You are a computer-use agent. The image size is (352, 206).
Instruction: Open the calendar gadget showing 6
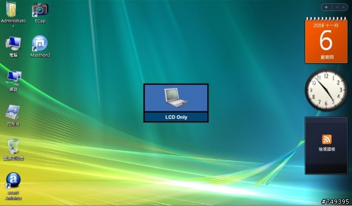click(x=326, y=40)
